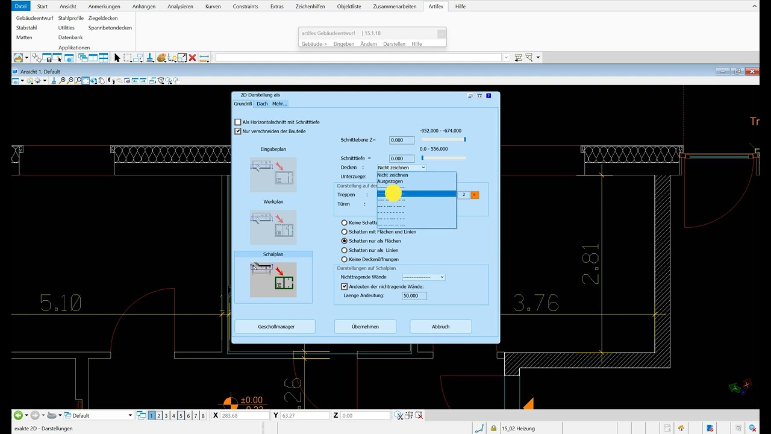This screenshot has width=771, height=434.
Task: Adjust the Schnittebene Z slider
Action: 443,140
